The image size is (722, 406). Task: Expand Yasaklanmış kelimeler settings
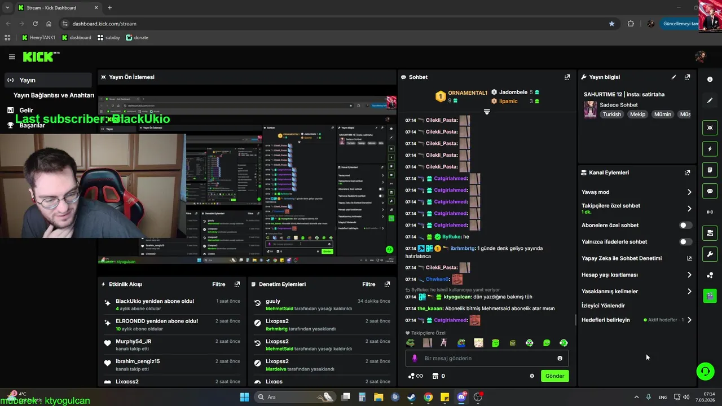[689, 292]
